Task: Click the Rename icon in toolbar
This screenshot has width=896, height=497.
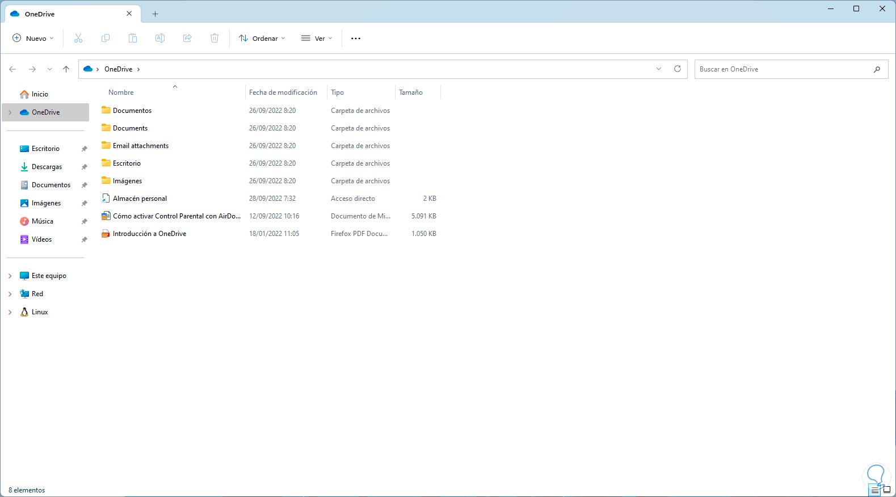Action: coord(160,38)
